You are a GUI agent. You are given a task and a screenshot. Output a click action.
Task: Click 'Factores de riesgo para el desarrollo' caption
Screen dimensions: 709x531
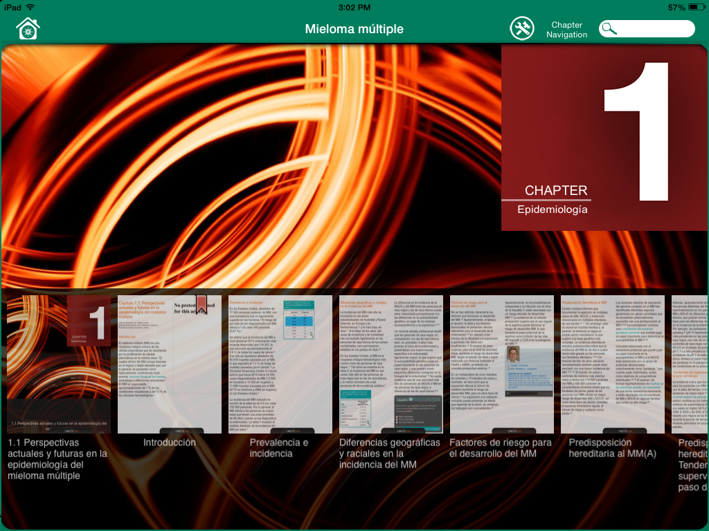pos(501,448)
